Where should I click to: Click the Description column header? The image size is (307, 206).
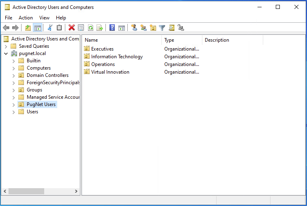point(232,40)
